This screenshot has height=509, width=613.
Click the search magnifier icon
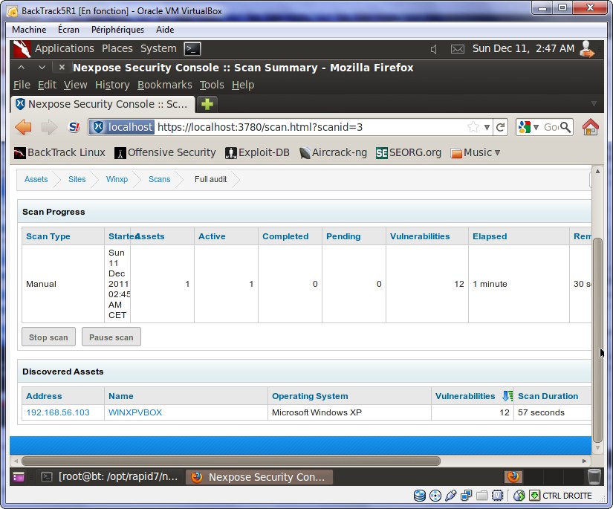coord(565,127)
